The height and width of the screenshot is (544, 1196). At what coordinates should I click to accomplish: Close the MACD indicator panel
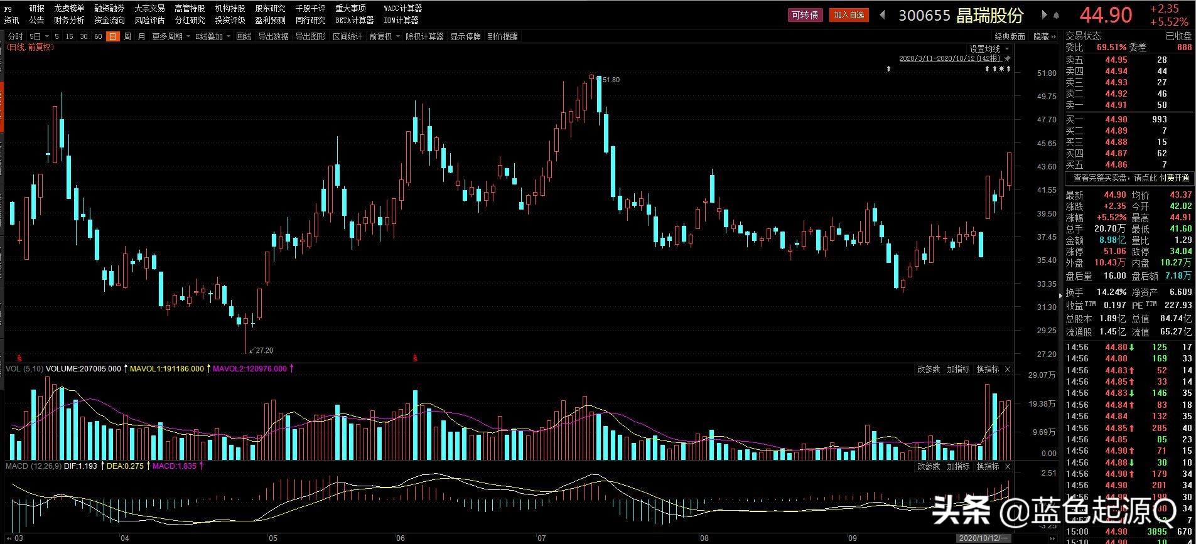coord(1008,466)
